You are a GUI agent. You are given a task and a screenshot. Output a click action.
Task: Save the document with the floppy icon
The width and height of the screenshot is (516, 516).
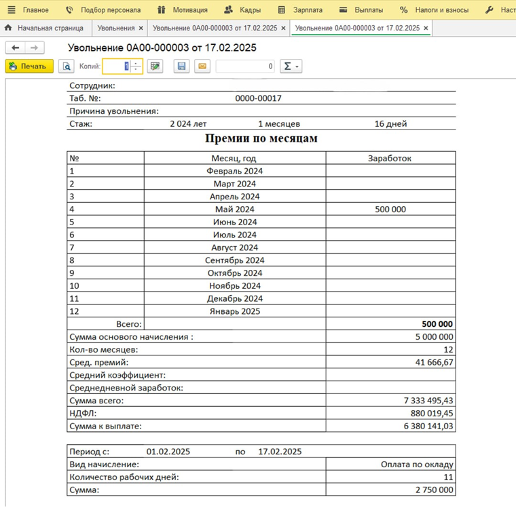[x=181, y=66]
